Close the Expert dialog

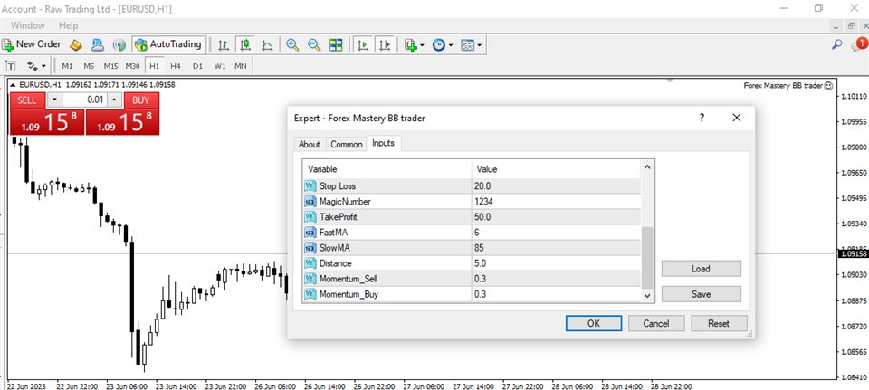pyautogui.click(x=736, y=118)
